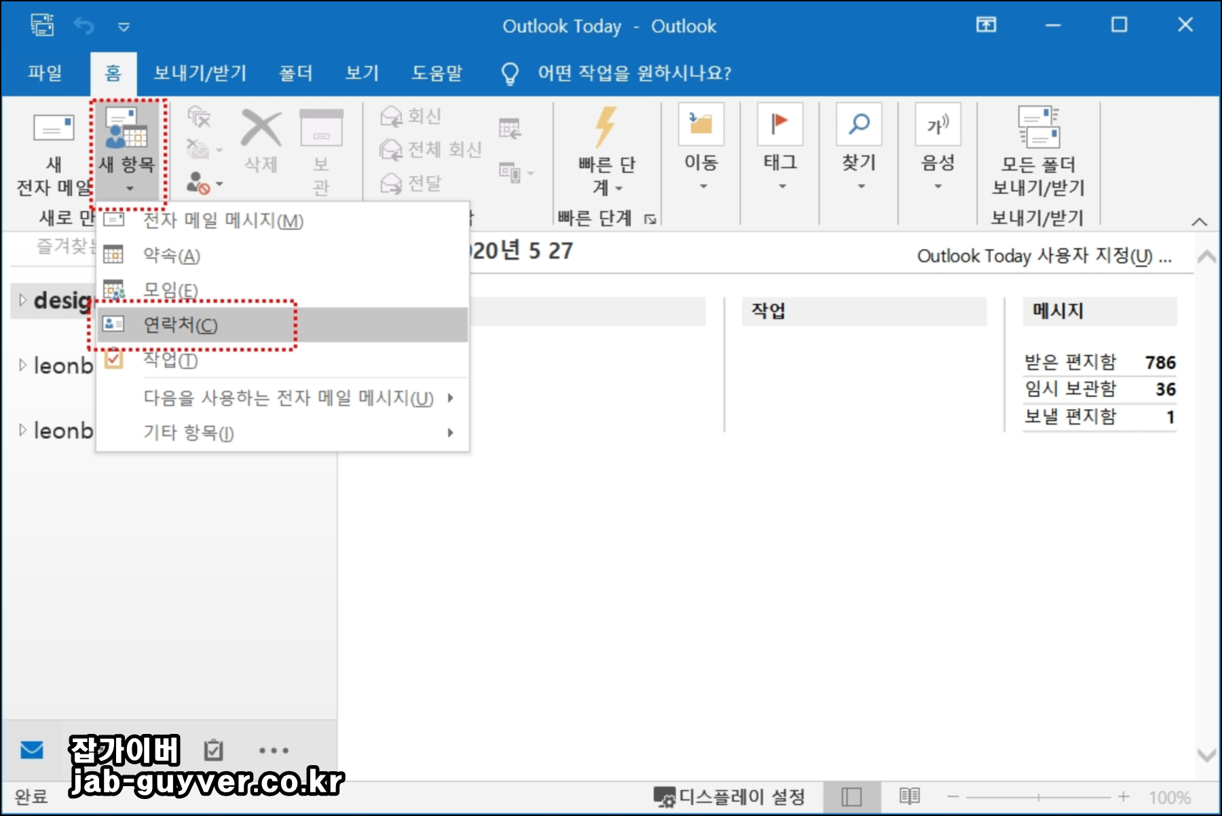This screenshot has height=816, width=1222.
Task: Choose Meeting (모임) from the menu
Action: (x=282, y=290)
